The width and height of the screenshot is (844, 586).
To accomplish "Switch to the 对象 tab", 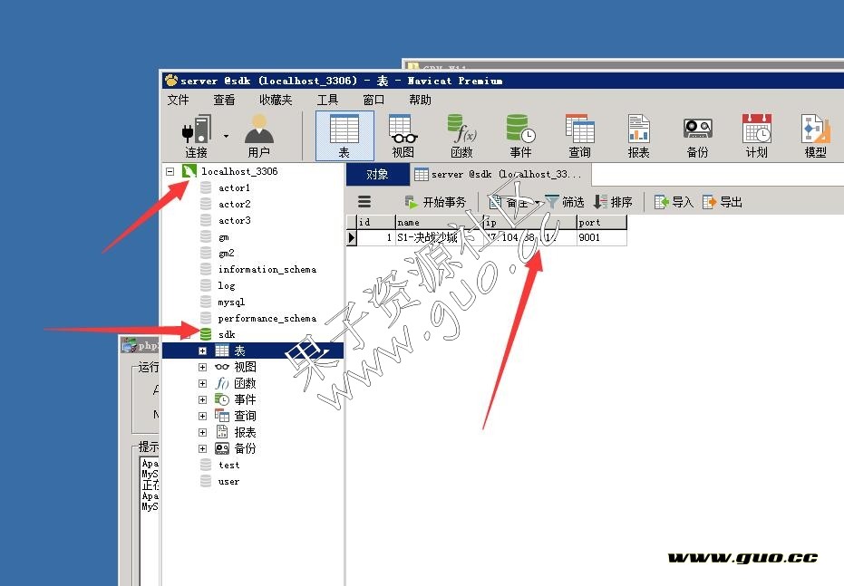I will 377,175.
